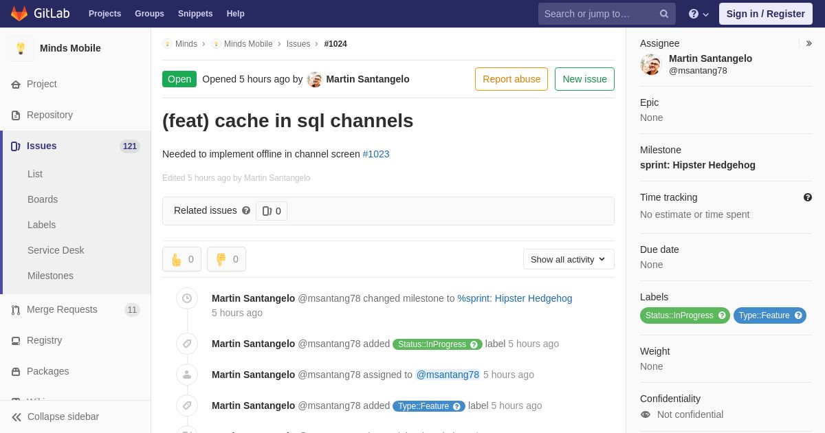The height and width of the screenshot is (433, 825).
Task: Open the Projects menu
Action: 104,14
